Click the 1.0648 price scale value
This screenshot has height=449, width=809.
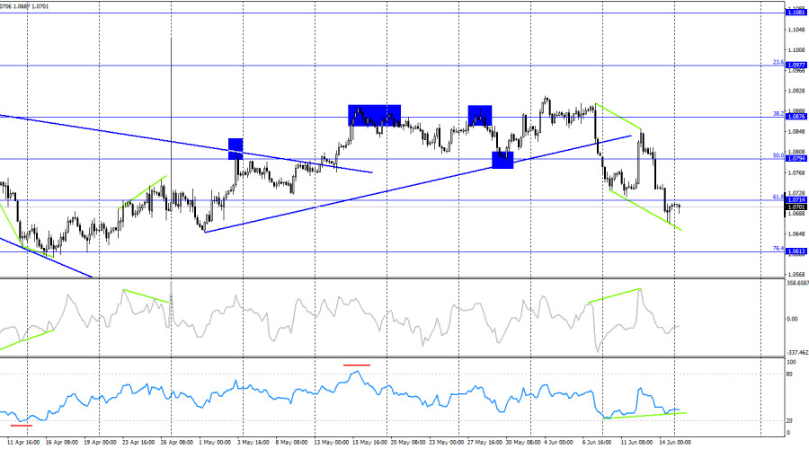pos(796,234)
